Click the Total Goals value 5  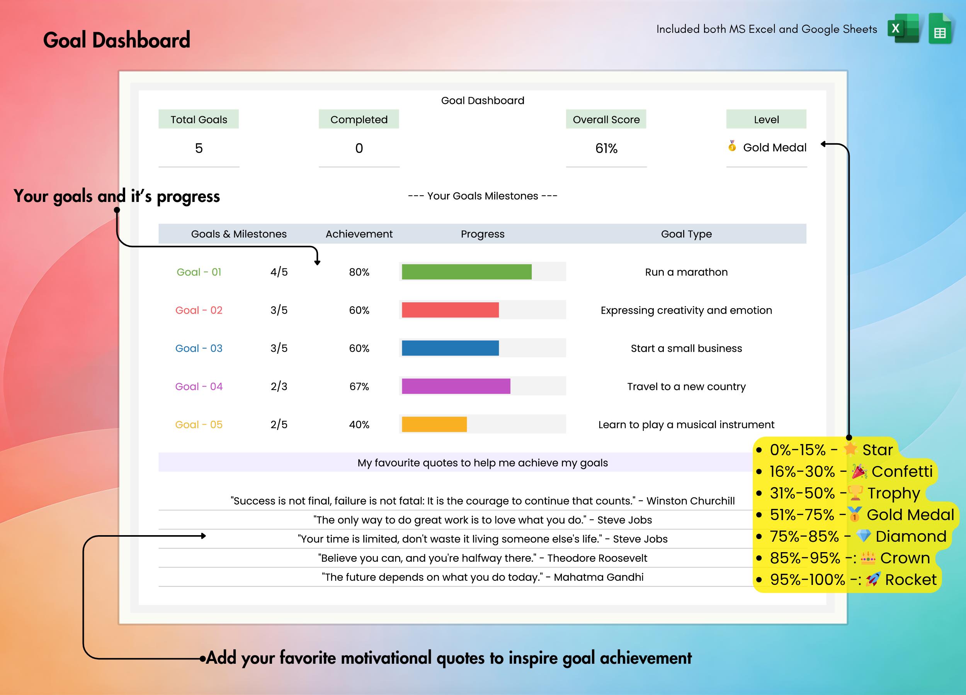(x=199, y=148)
